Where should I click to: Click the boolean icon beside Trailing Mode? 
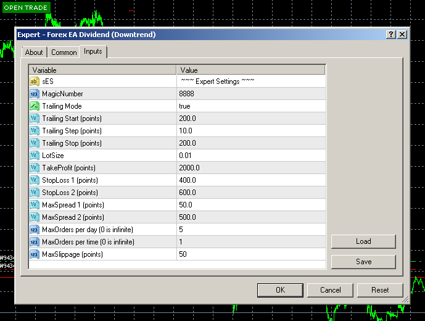click(x=35, y=106)
